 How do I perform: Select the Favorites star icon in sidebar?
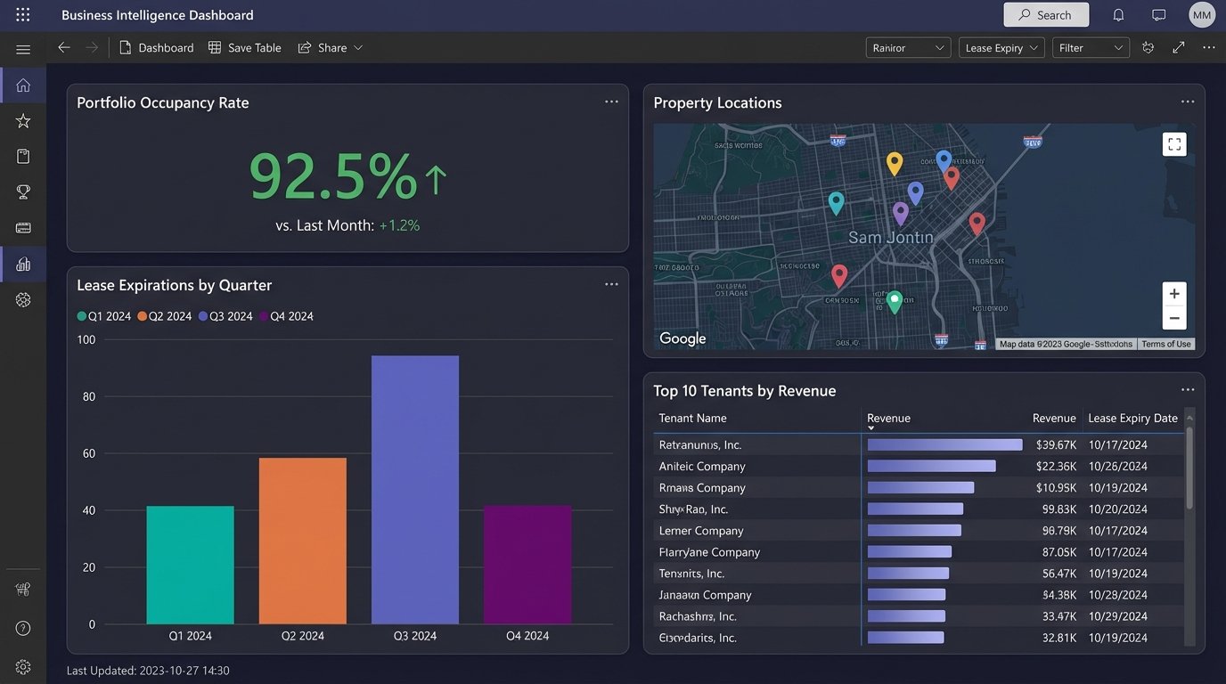tap(23, 120)
